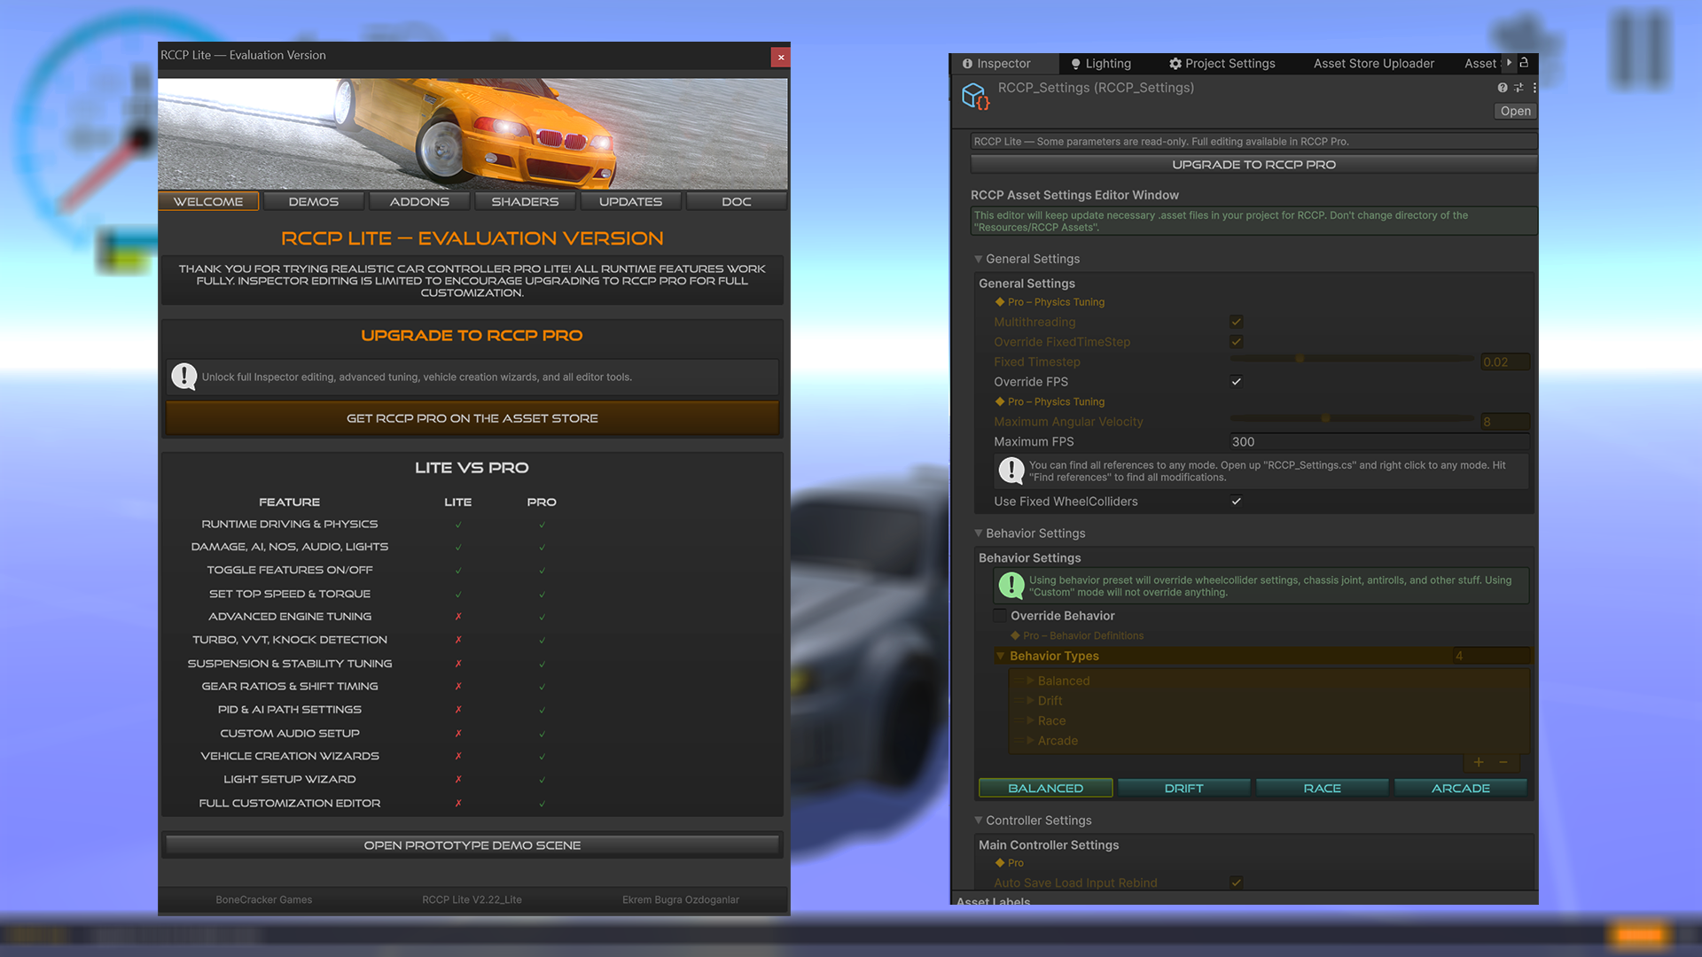Click Get RCCP Pro on the Asset Store
This screenshot has width=1702, height=957.
pyautogui.click(x=472, y=418)
